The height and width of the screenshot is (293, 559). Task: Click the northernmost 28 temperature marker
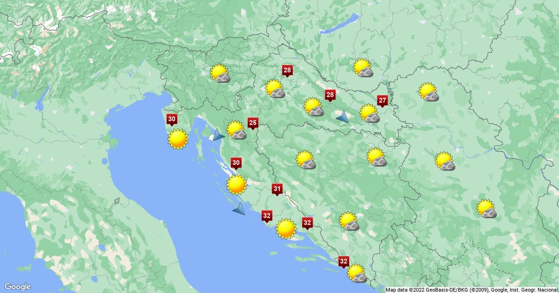(287, 71)
